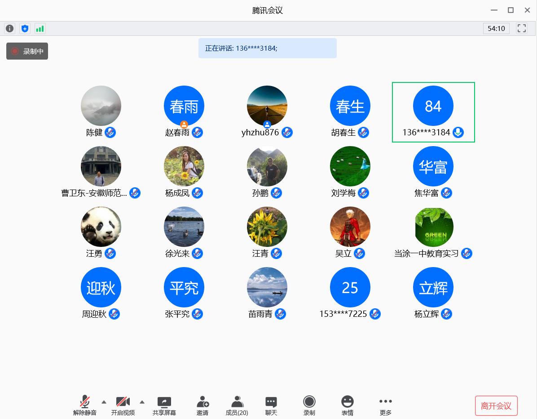The height and width of the screenshot is (419, 537).
Task: Open the Emoji (表情) reactions
Action: [x=347, y=406]
